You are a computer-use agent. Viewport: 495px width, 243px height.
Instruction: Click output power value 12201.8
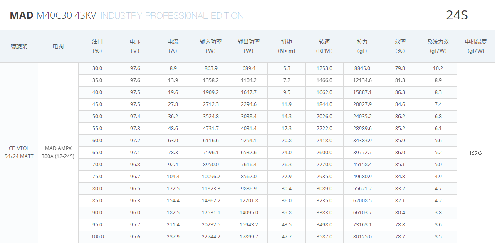pos(249,201)
